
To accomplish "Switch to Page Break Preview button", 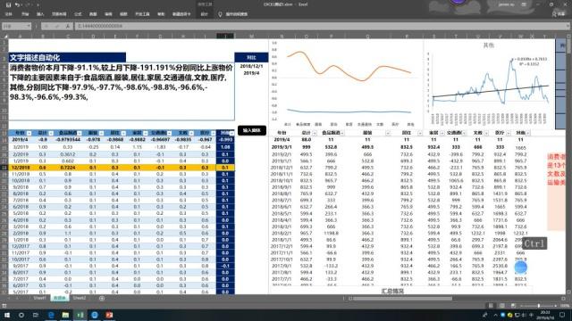I will (513, 306).
